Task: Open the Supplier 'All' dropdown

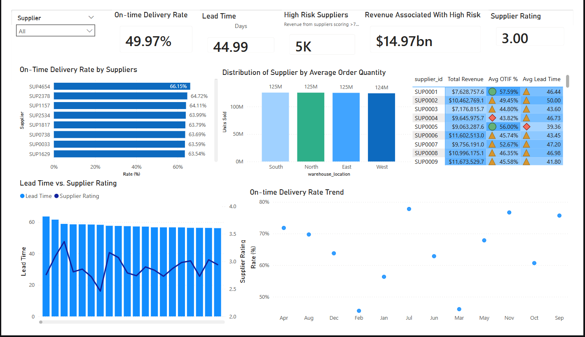Action: click(x=56, y=31)
